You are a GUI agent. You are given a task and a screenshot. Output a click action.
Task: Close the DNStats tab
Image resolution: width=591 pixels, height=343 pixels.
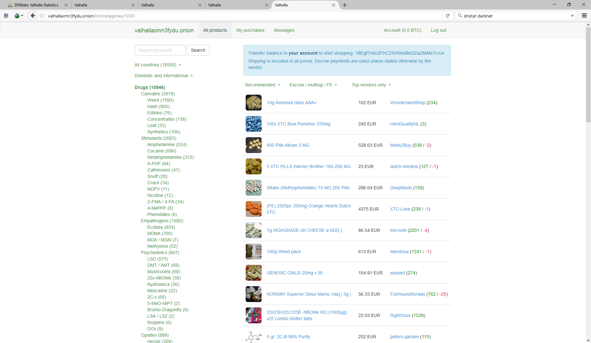[66, 5]
